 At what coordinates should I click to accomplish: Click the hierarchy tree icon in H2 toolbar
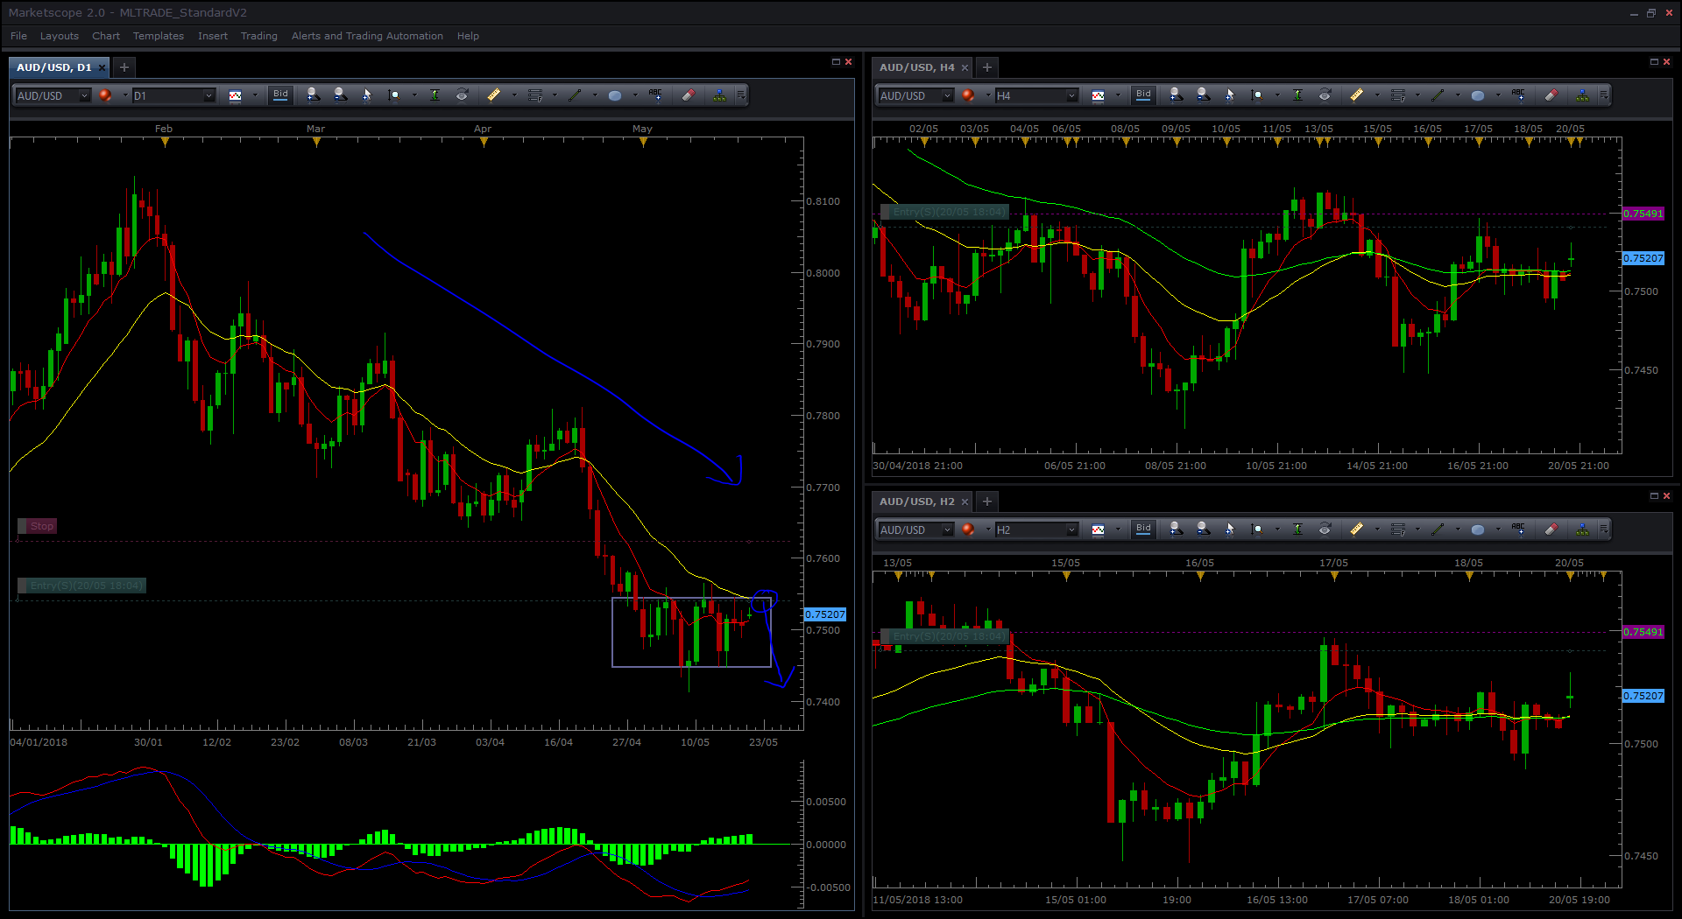click(1582, 530)
